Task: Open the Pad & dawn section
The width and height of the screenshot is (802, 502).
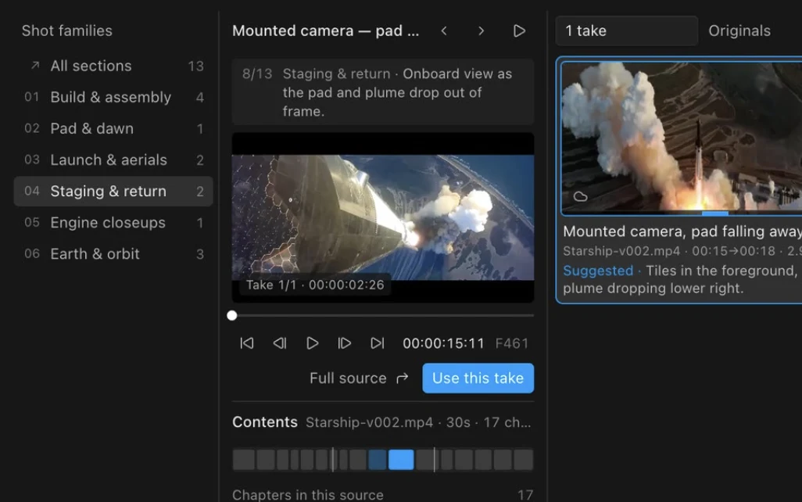Action: click(113, 128)
